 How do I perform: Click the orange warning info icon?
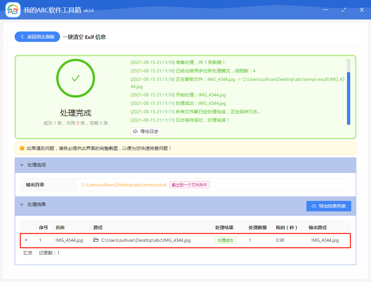22,148
